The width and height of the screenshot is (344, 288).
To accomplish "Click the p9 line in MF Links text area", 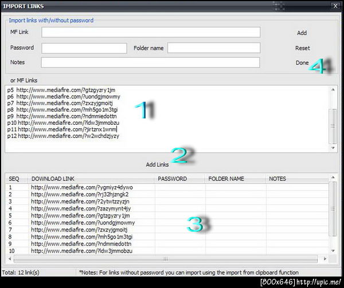I will click(x=62, y=116).
